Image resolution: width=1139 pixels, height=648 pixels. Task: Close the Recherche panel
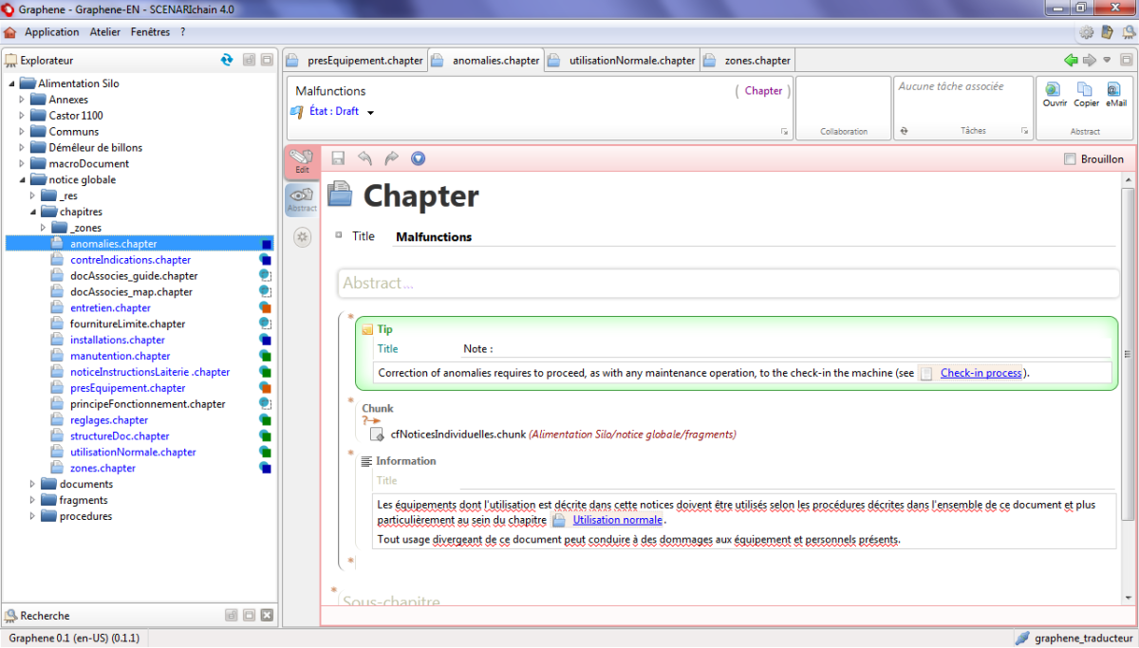(x=267, y=616)
